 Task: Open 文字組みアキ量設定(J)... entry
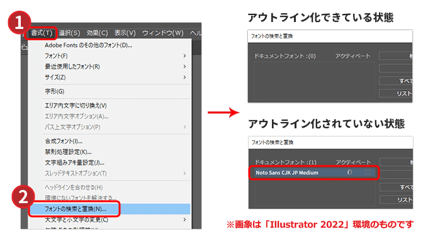tap(109, 163)
